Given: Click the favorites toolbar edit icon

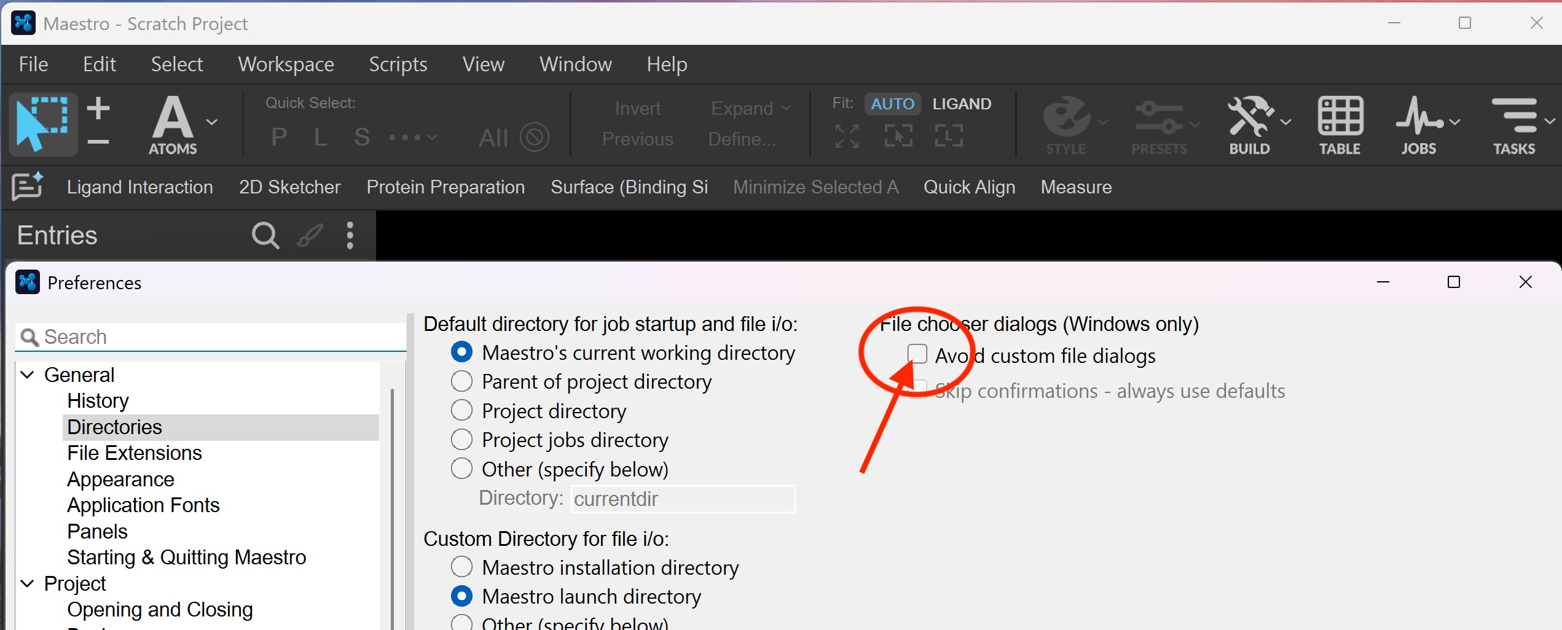Looking at the screenshot, I should [27, 186].
